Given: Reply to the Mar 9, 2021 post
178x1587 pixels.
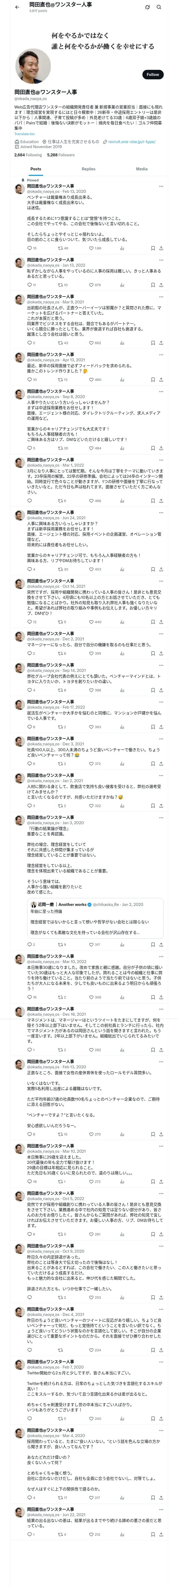Looking at the screenshot, I should (29, 343).
